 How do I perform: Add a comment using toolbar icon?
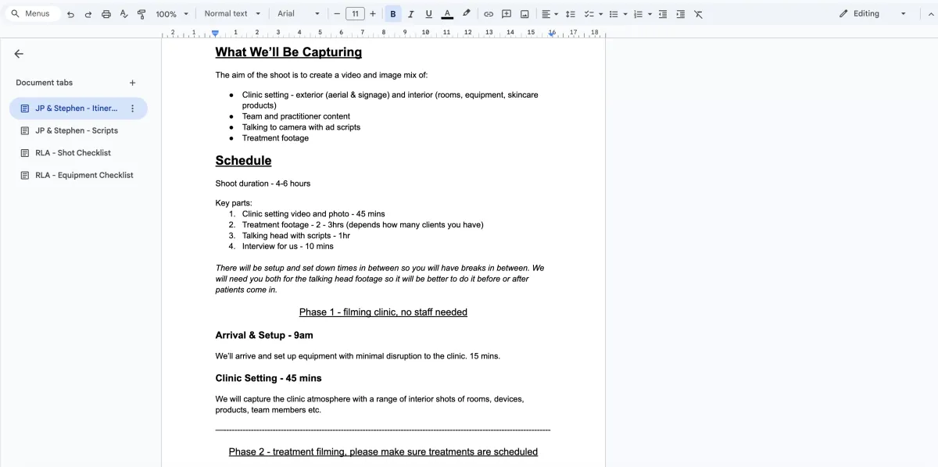507,14
